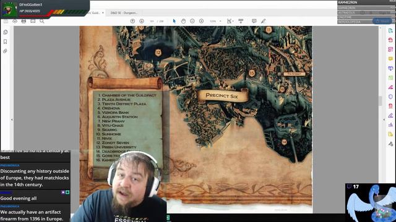The image size is (396, 222).
Task: Click the red compress PDF icon near the bottom of the pane
Action: [390, 106]
